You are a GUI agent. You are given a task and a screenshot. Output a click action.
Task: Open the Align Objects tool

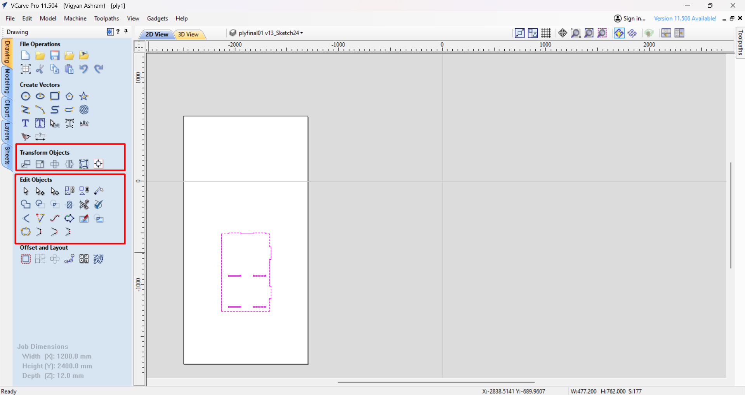click(99, 164)
